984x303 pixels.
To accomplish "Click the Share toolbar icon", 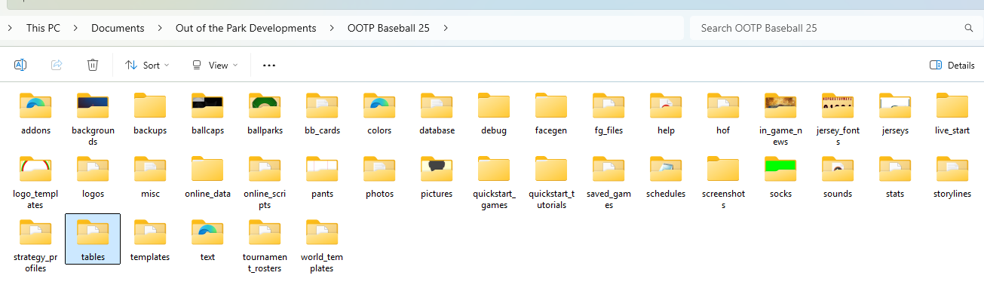I will coord(57,65).
